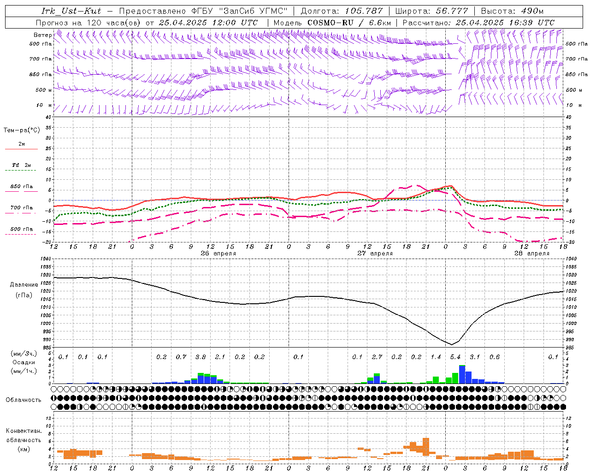Click the lowest point of the pressure curve

coord(452,344)
